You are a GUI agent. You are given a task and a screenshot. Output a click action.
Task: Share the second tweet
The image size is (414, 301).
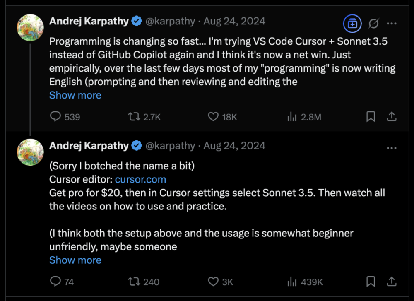pos(391,282)
